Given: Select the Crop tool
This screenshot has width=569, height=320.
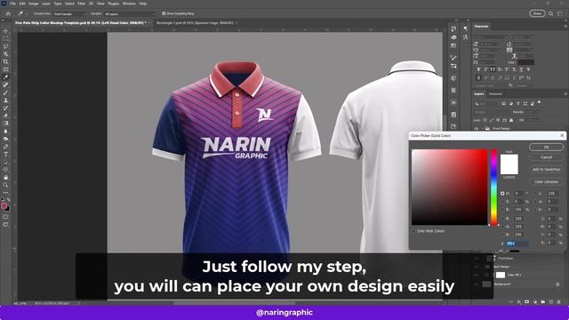Looking at the screenshot, I should point(5,61).
